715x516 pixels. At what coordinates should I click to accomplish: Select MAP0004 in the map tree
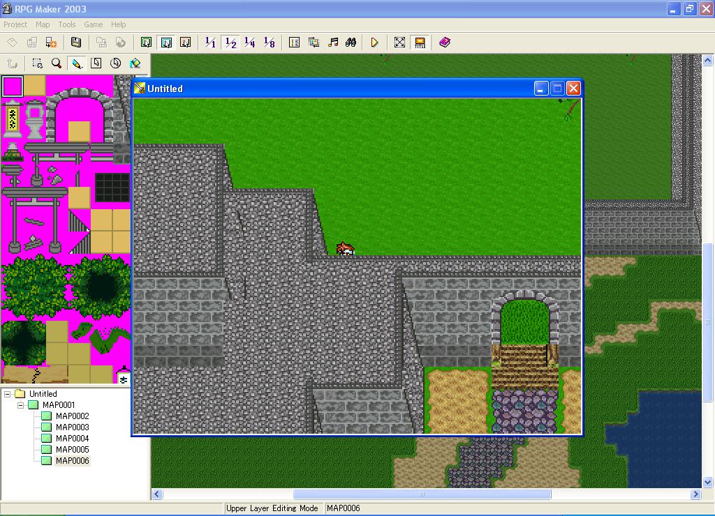72,438
